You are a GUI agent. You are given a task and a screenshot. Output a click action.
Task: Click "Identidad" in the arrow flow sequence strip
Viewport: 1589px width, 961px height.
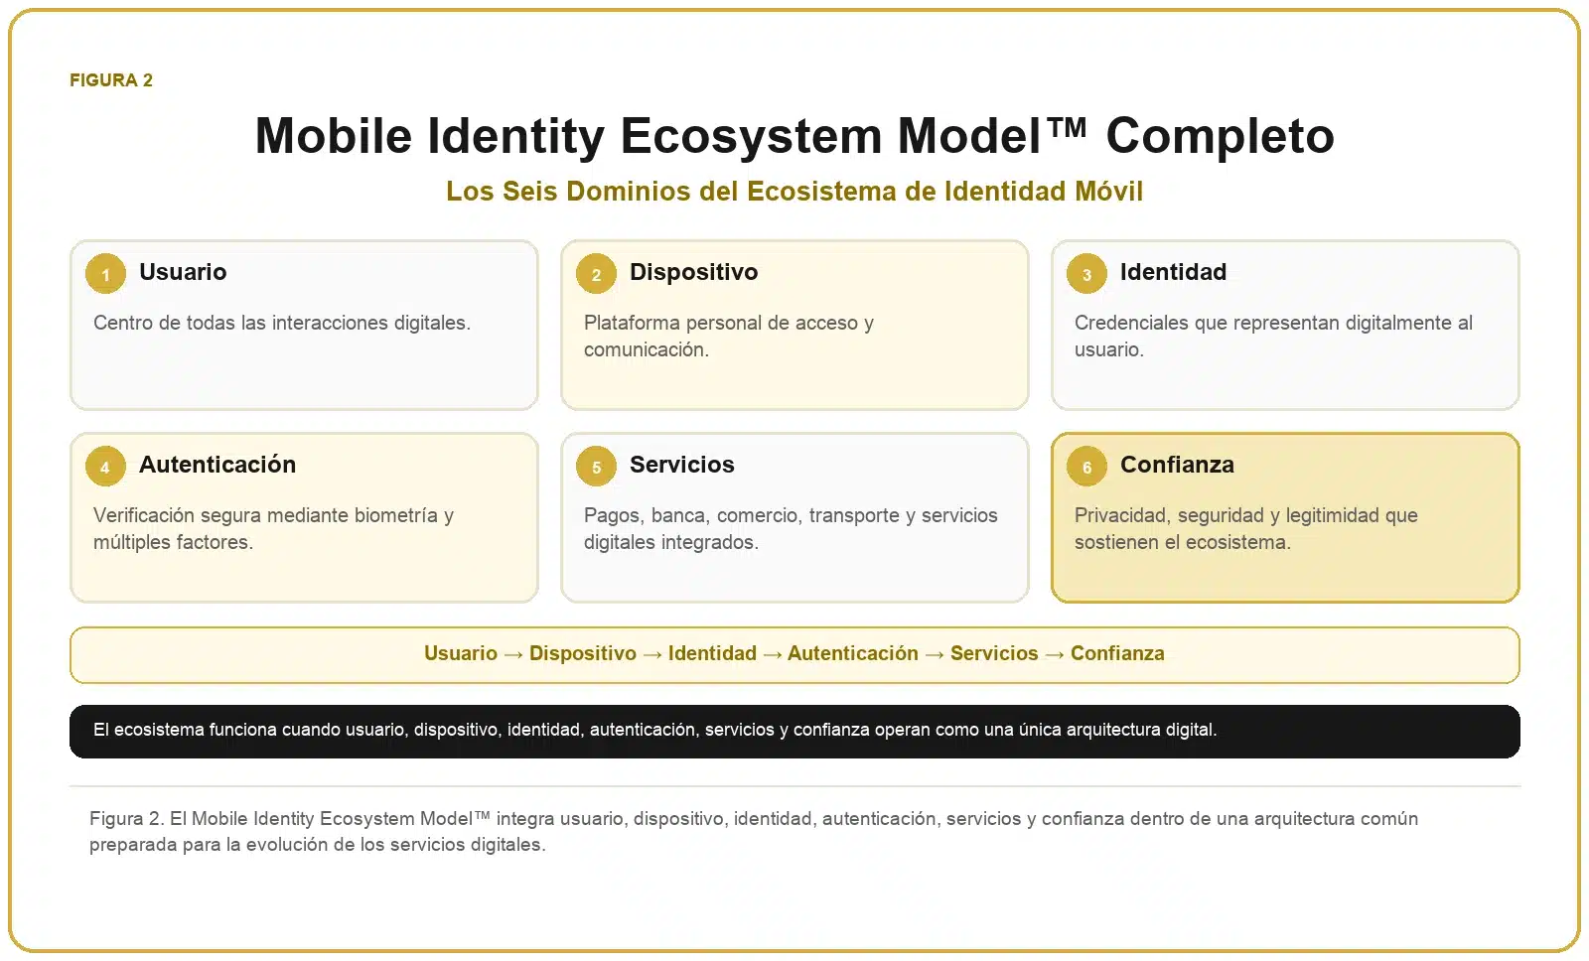pyautogui.click(x=712, y=653)
